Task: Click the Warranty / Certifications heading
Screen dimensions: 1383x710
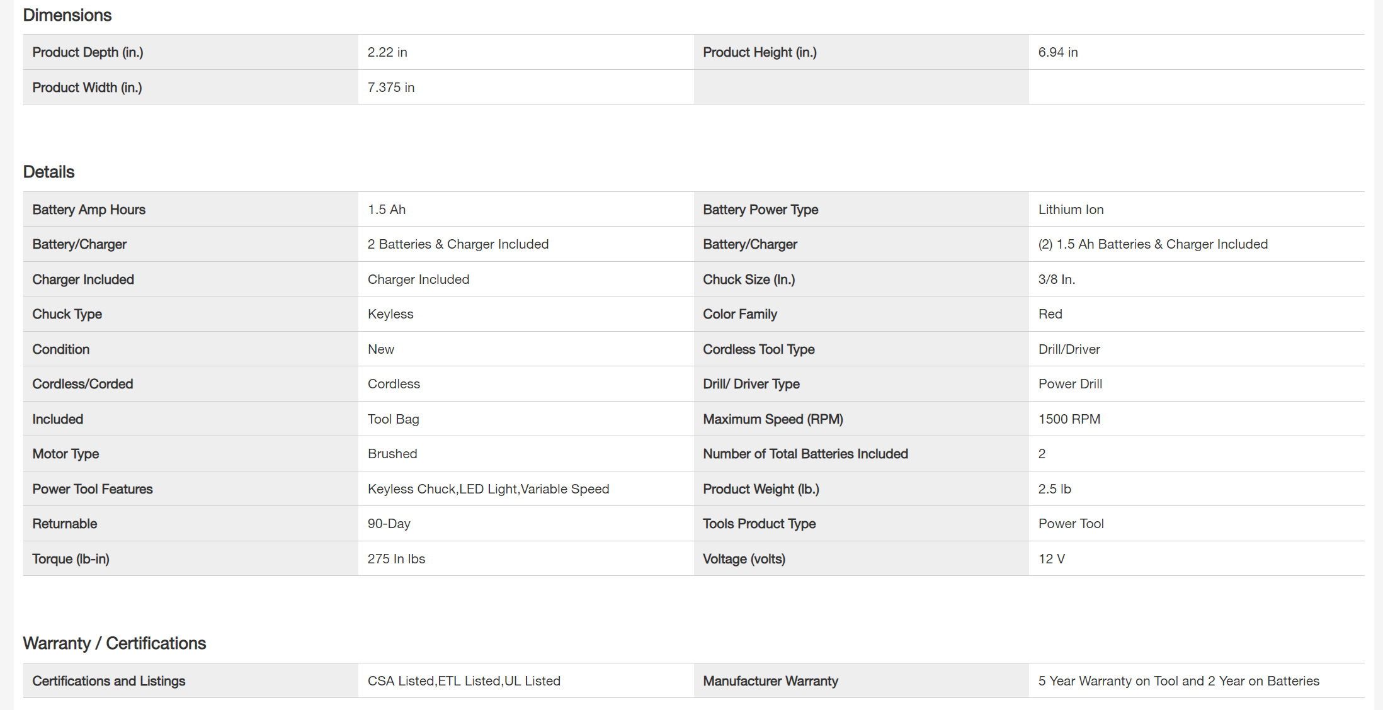Action: click(x=115, y=643)
